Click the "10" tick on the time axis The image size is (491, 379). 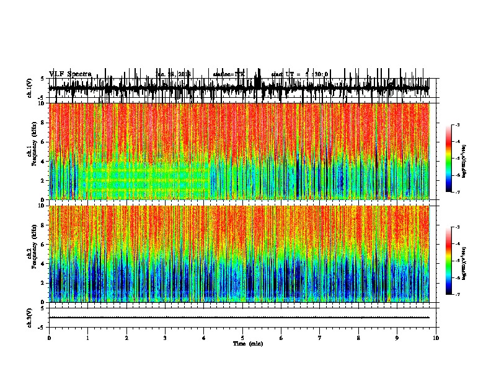pyautogui.click(x=436, y=338)
